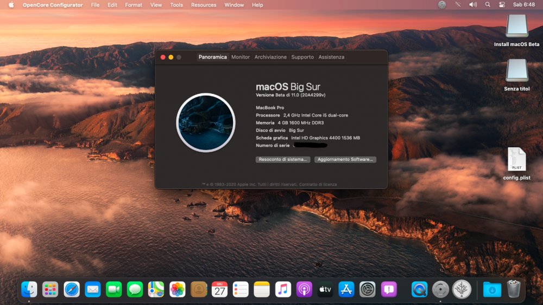
Task: Click the 2,4 GHz Intel Core i5 text
Action: 315,115
